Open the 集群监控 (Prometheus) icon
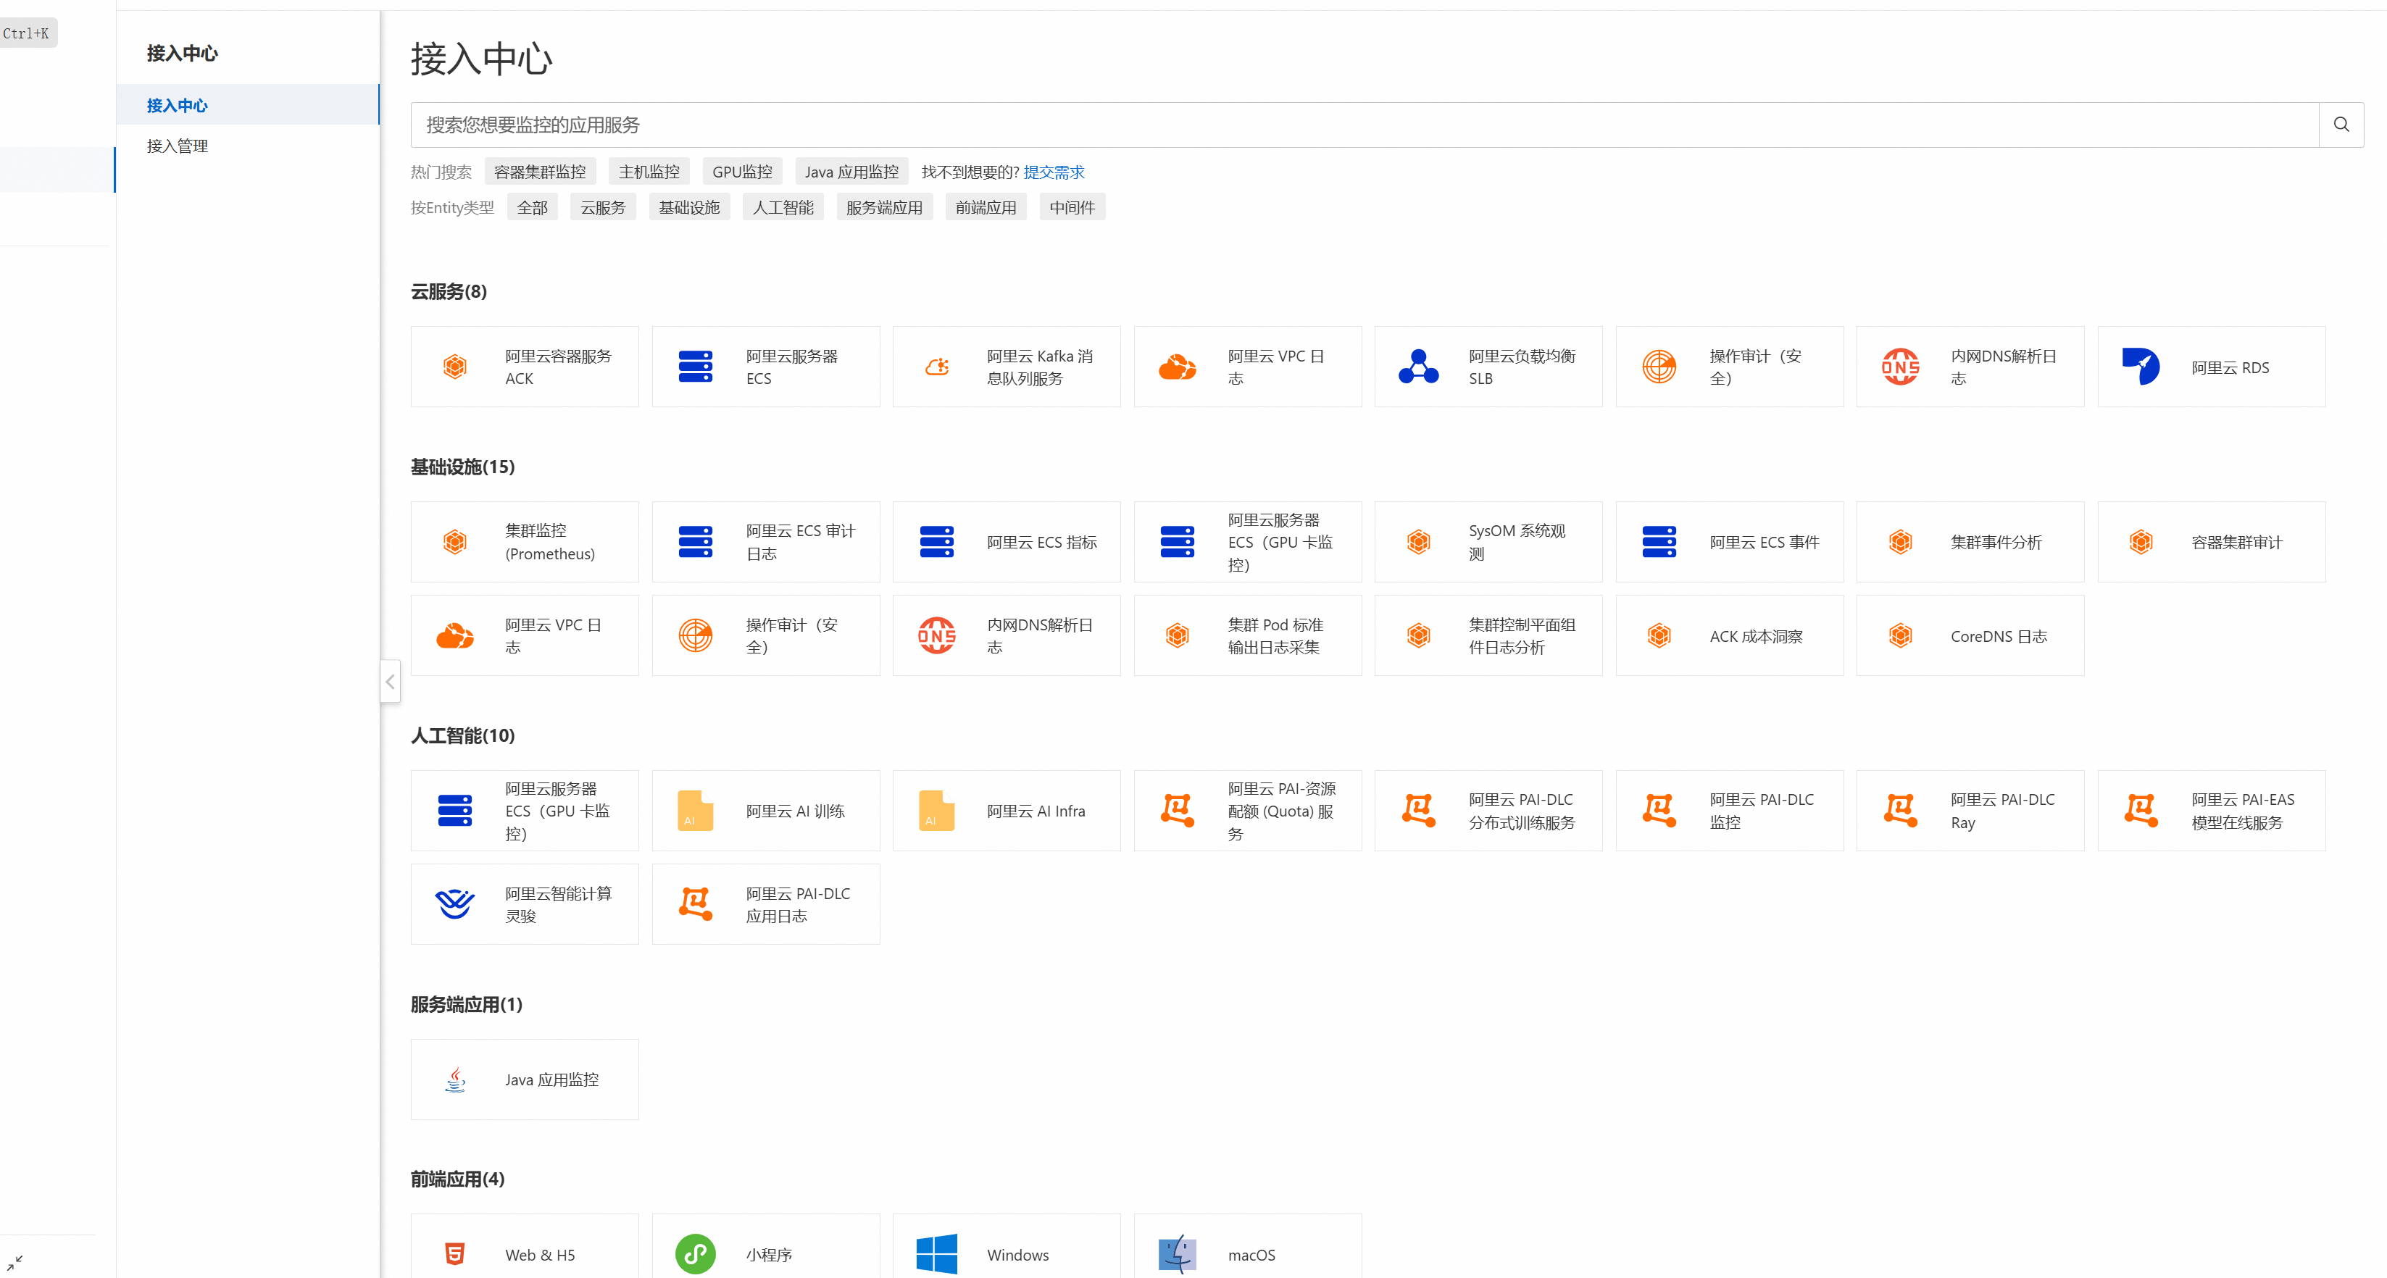Screen dimensions: 2387x1278 [x=454, y=541]
